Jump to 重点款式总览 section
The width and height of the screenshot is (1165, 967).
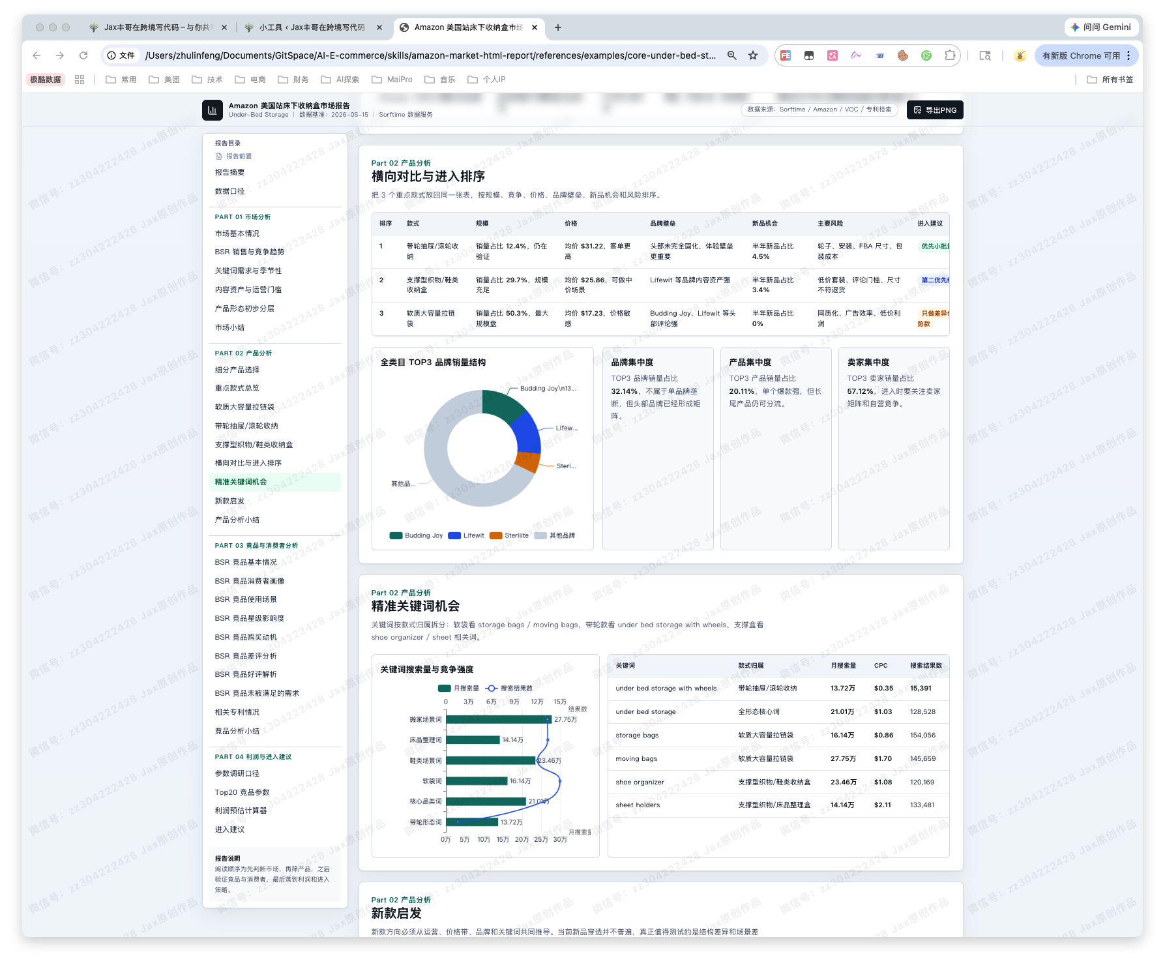click(237, 389)
